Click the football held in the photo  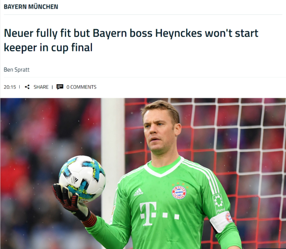click(82, 179)
